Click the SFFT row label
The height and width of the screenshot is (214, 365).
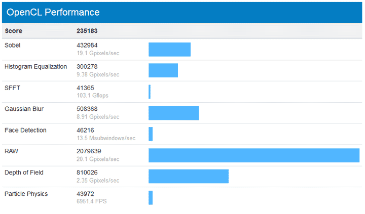12,88
